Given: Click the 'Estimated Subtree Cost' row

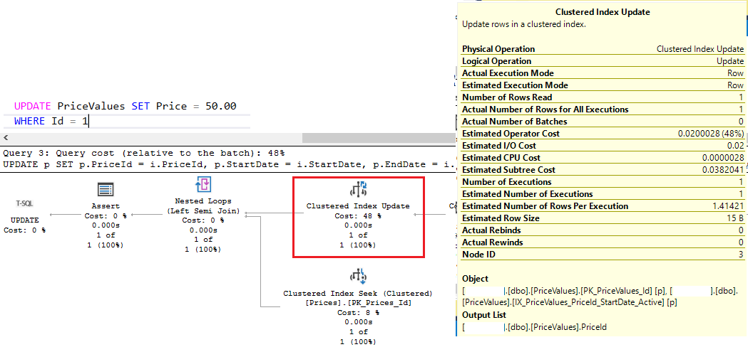Looking at the screenshot, I should pyautogui.click(x=603, y=170).
